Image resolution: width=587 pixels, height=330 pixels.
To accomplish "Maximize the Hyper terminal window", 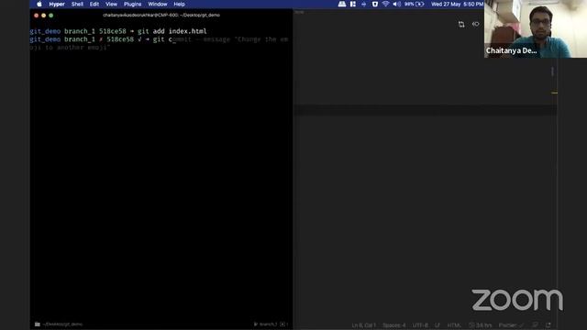I will [x=51, y=16].
